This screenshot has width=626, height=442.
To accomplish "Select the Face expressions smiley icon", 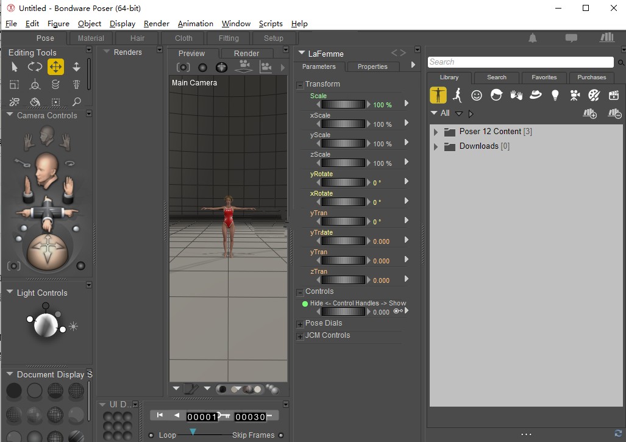I will coord(476,95).
